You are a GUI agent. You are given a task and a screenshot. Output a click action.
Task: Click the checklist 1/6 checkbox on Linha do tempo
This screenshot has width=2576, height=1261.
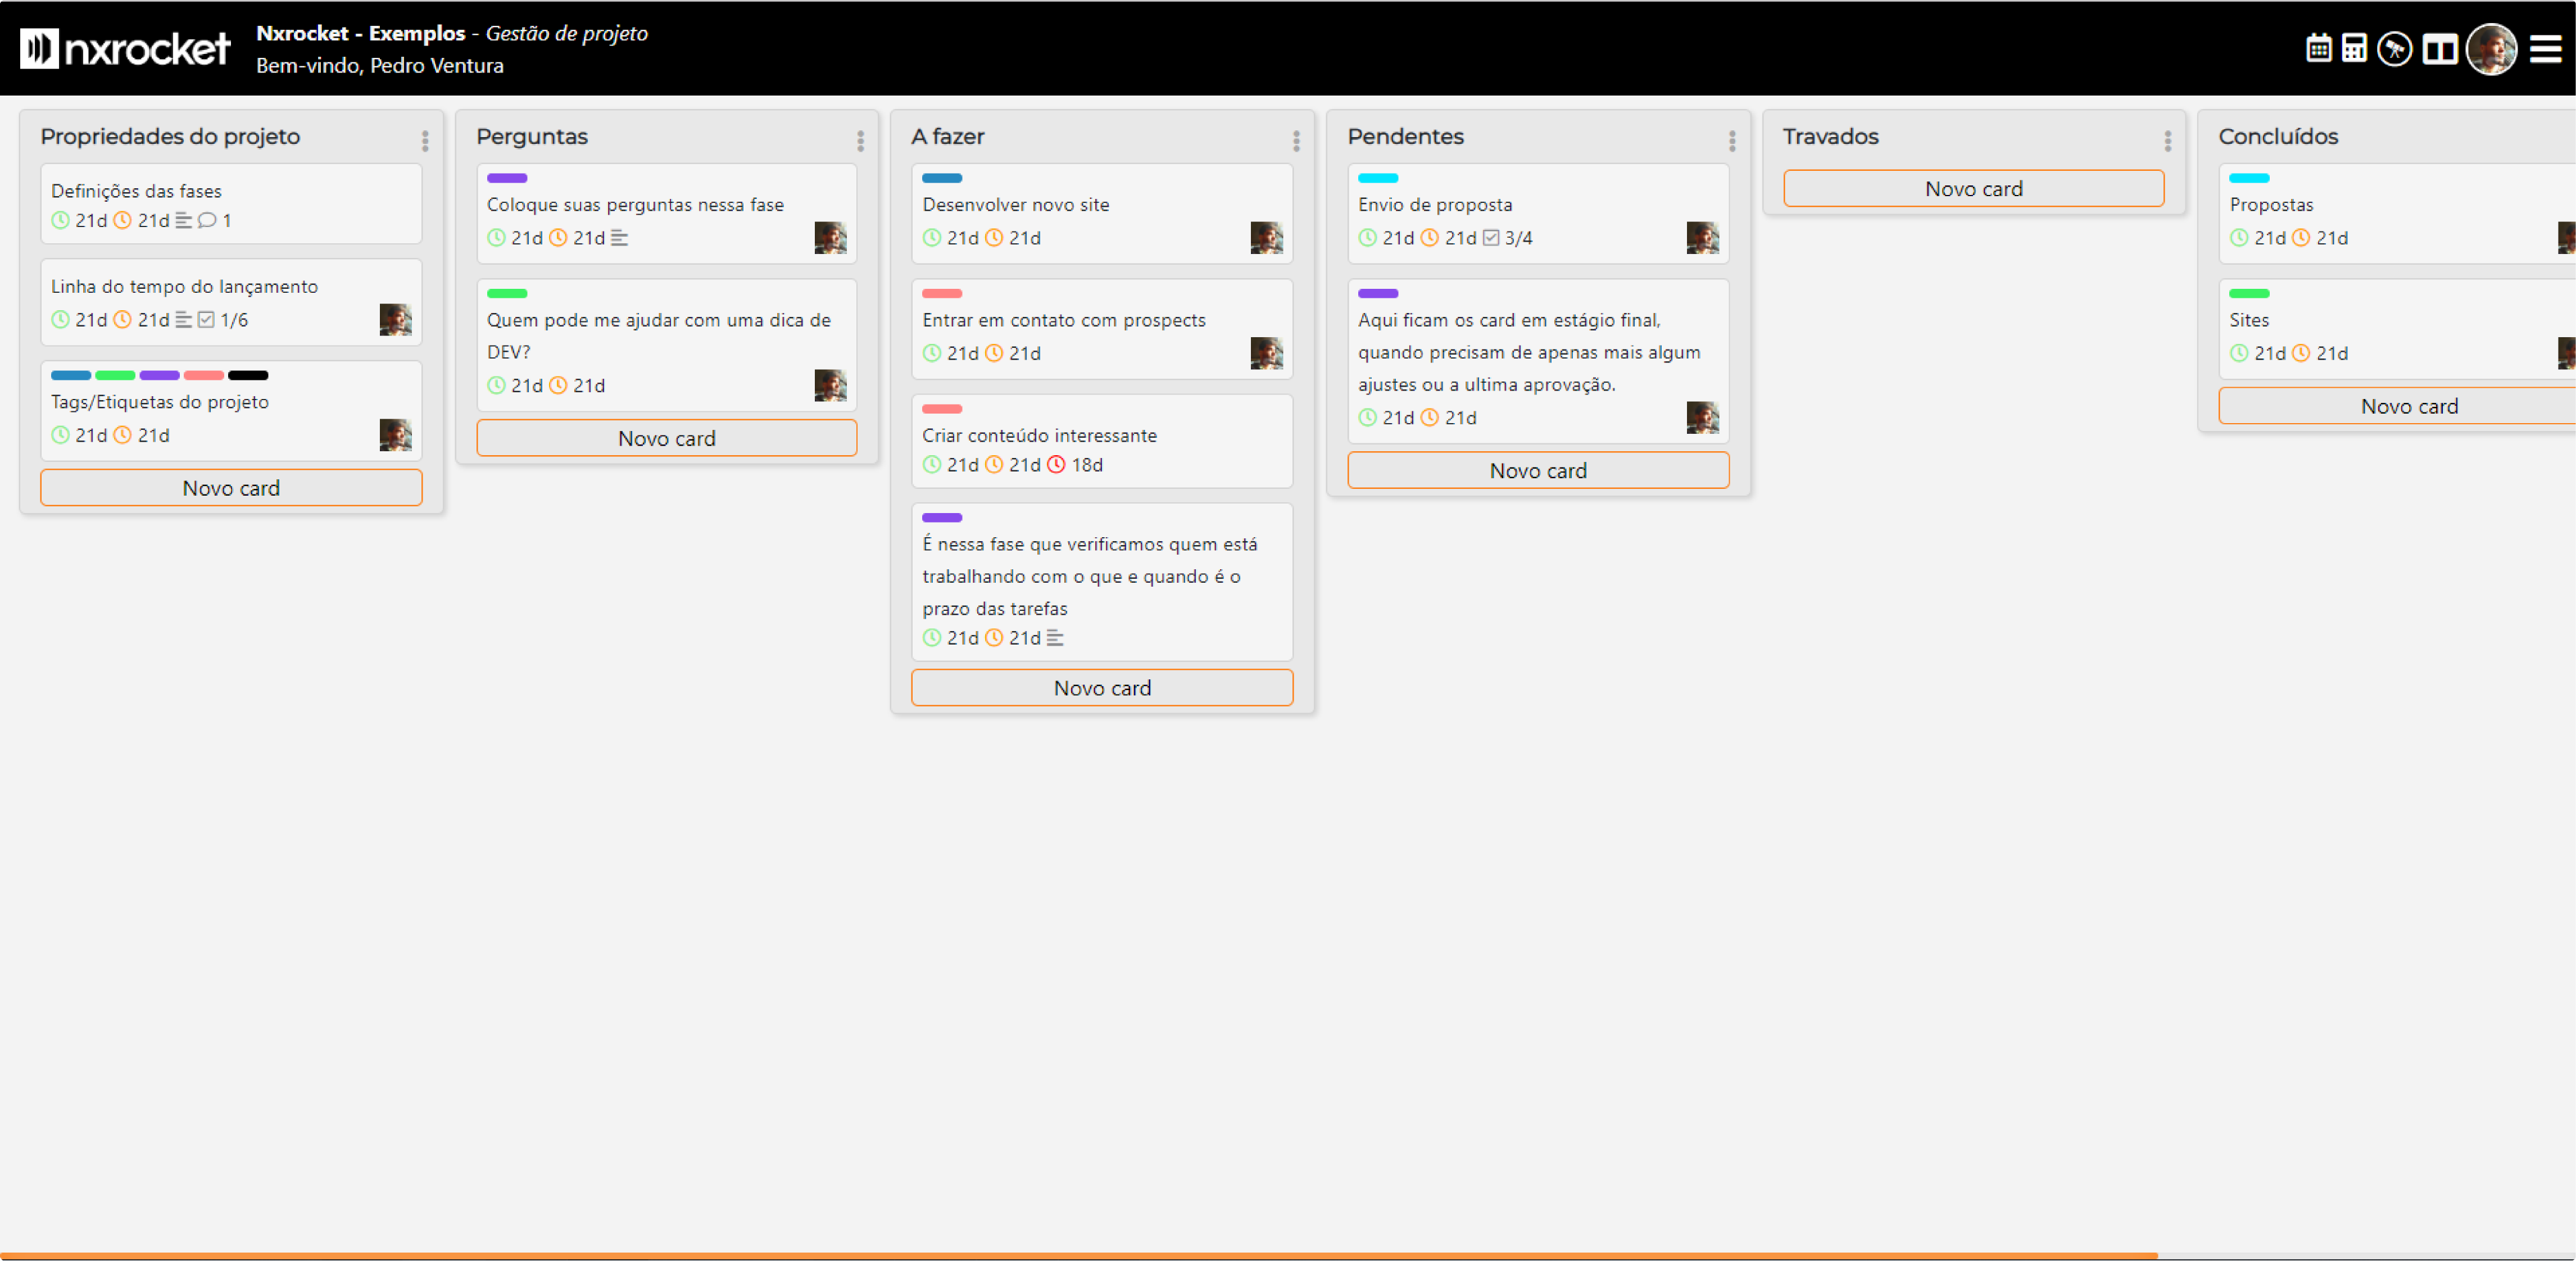[206, 320]
